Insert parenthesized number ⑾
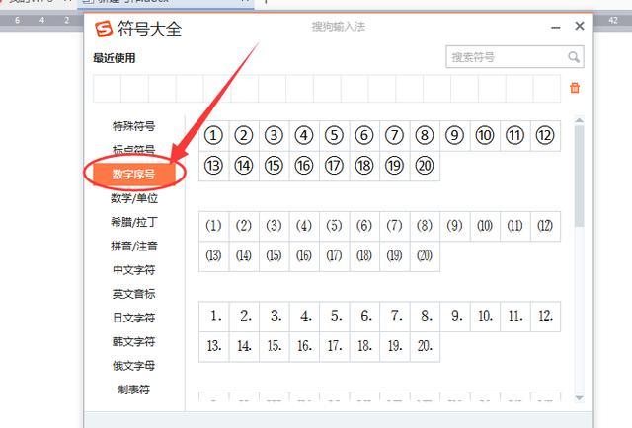 (x=514, y=226)
